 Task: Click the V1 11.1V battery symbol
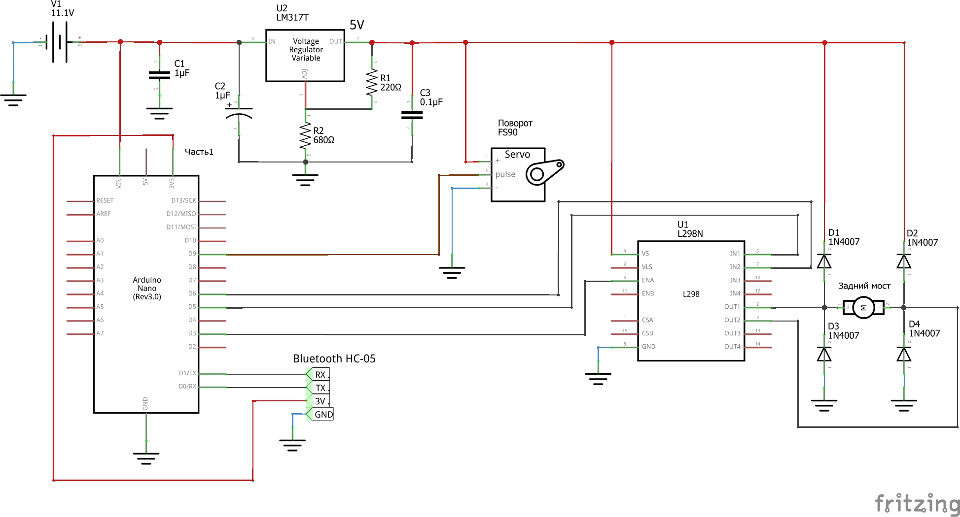point(59,42)
